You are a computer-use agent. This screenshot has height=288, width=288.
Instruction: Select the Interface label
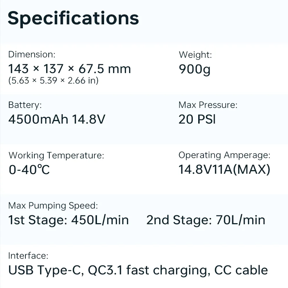tap(28, 256)
